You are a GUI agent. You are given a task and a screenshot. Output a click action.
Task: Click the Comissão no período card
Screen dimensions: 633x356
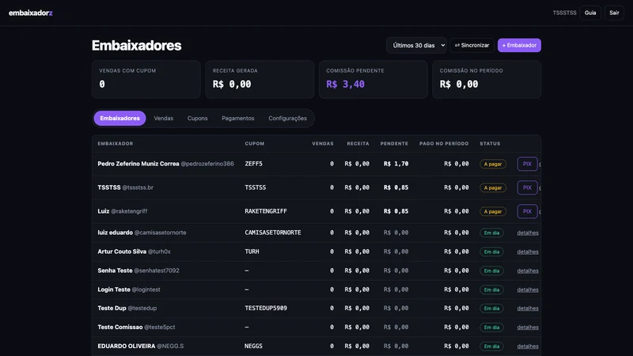487,80
